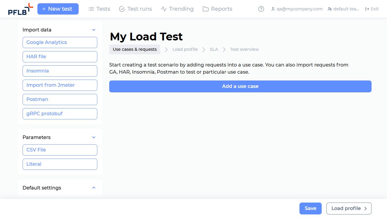Select the Test runs checkmark icon
This screenshot has width=387, height=218.
(x=122, y=9)
